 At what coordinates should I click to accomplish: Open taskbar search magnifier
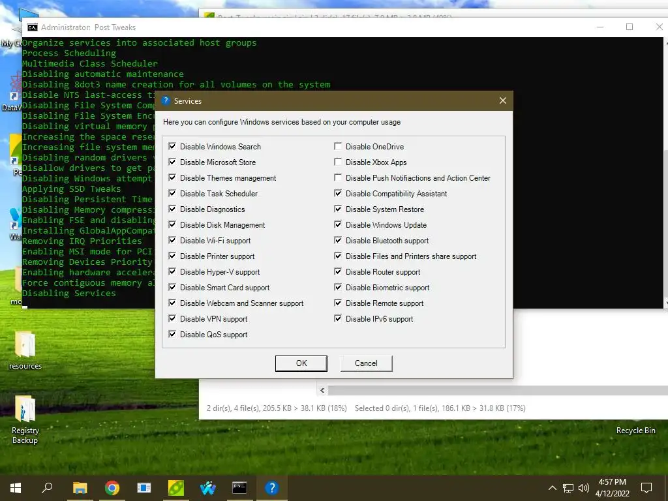pyautogui.click(x=47, y=487)
